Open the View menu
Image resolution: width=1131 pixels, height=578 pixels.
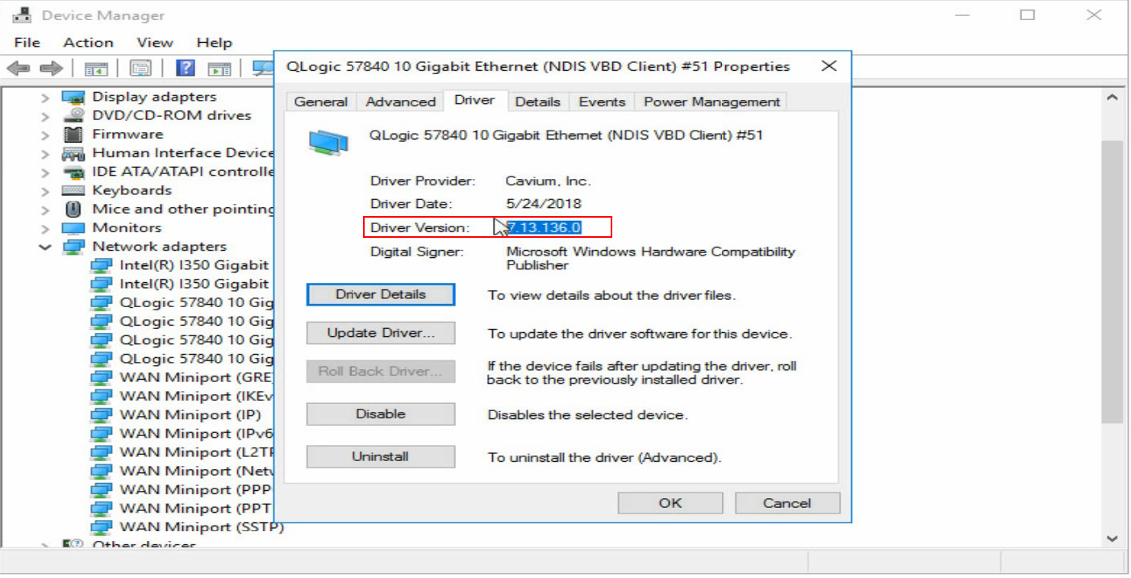(x=154, y=43)
